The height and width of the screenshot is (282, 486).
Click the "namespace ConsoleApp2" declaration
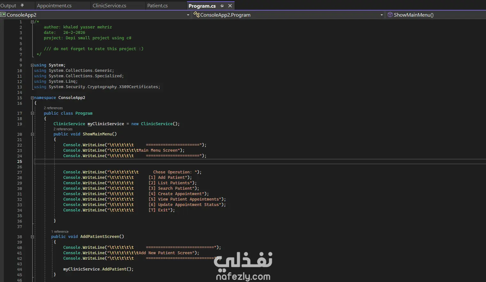click(60, 98)
